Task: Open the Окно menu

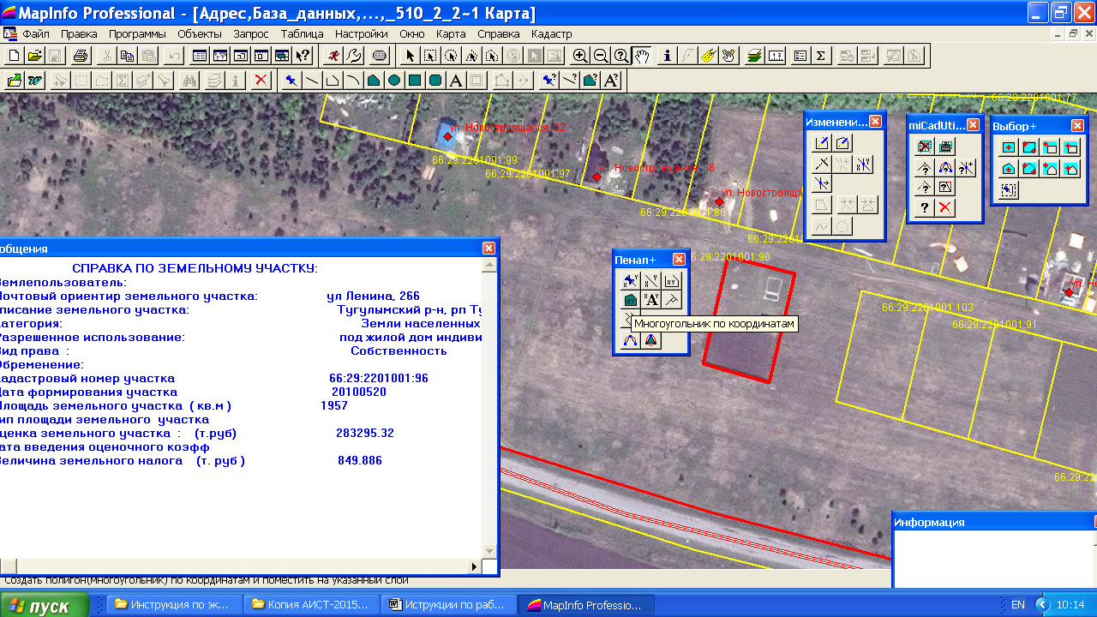Action: [412, 33]
